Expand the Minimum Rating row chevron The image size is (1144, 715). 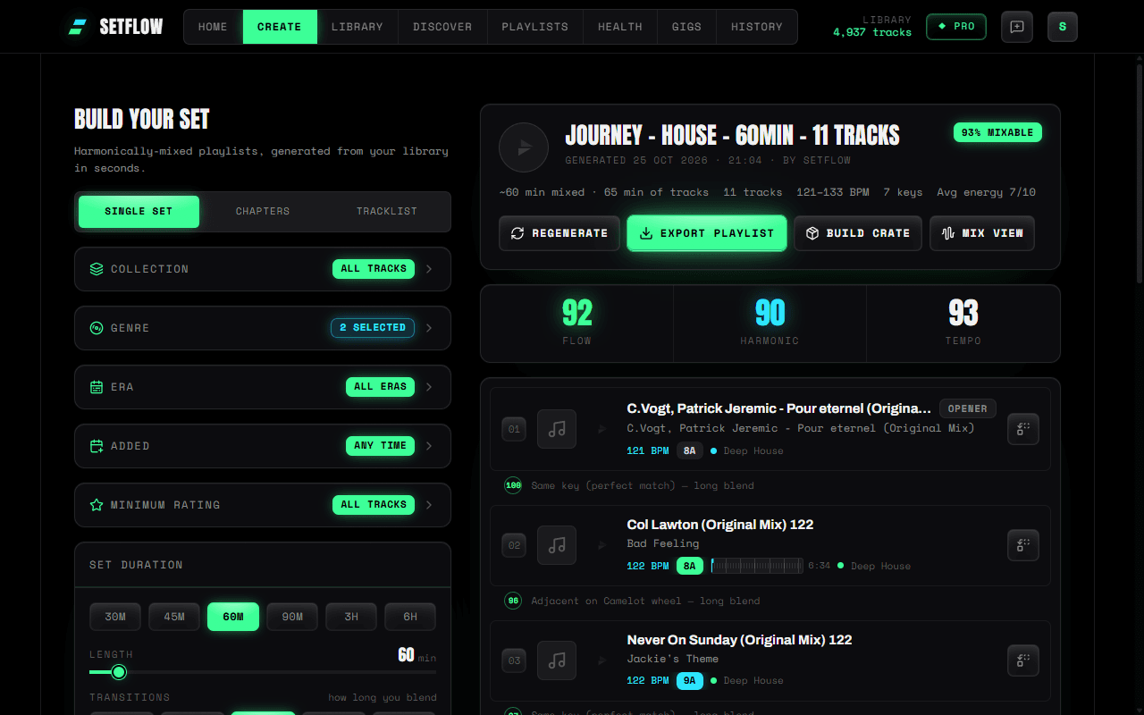[429, 505]
